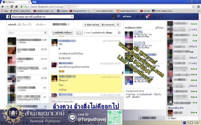The image size is (201, 125).
Task: Open the MsLingLingOfficial YouTube bookmark
Action: [x=80, y=11]
